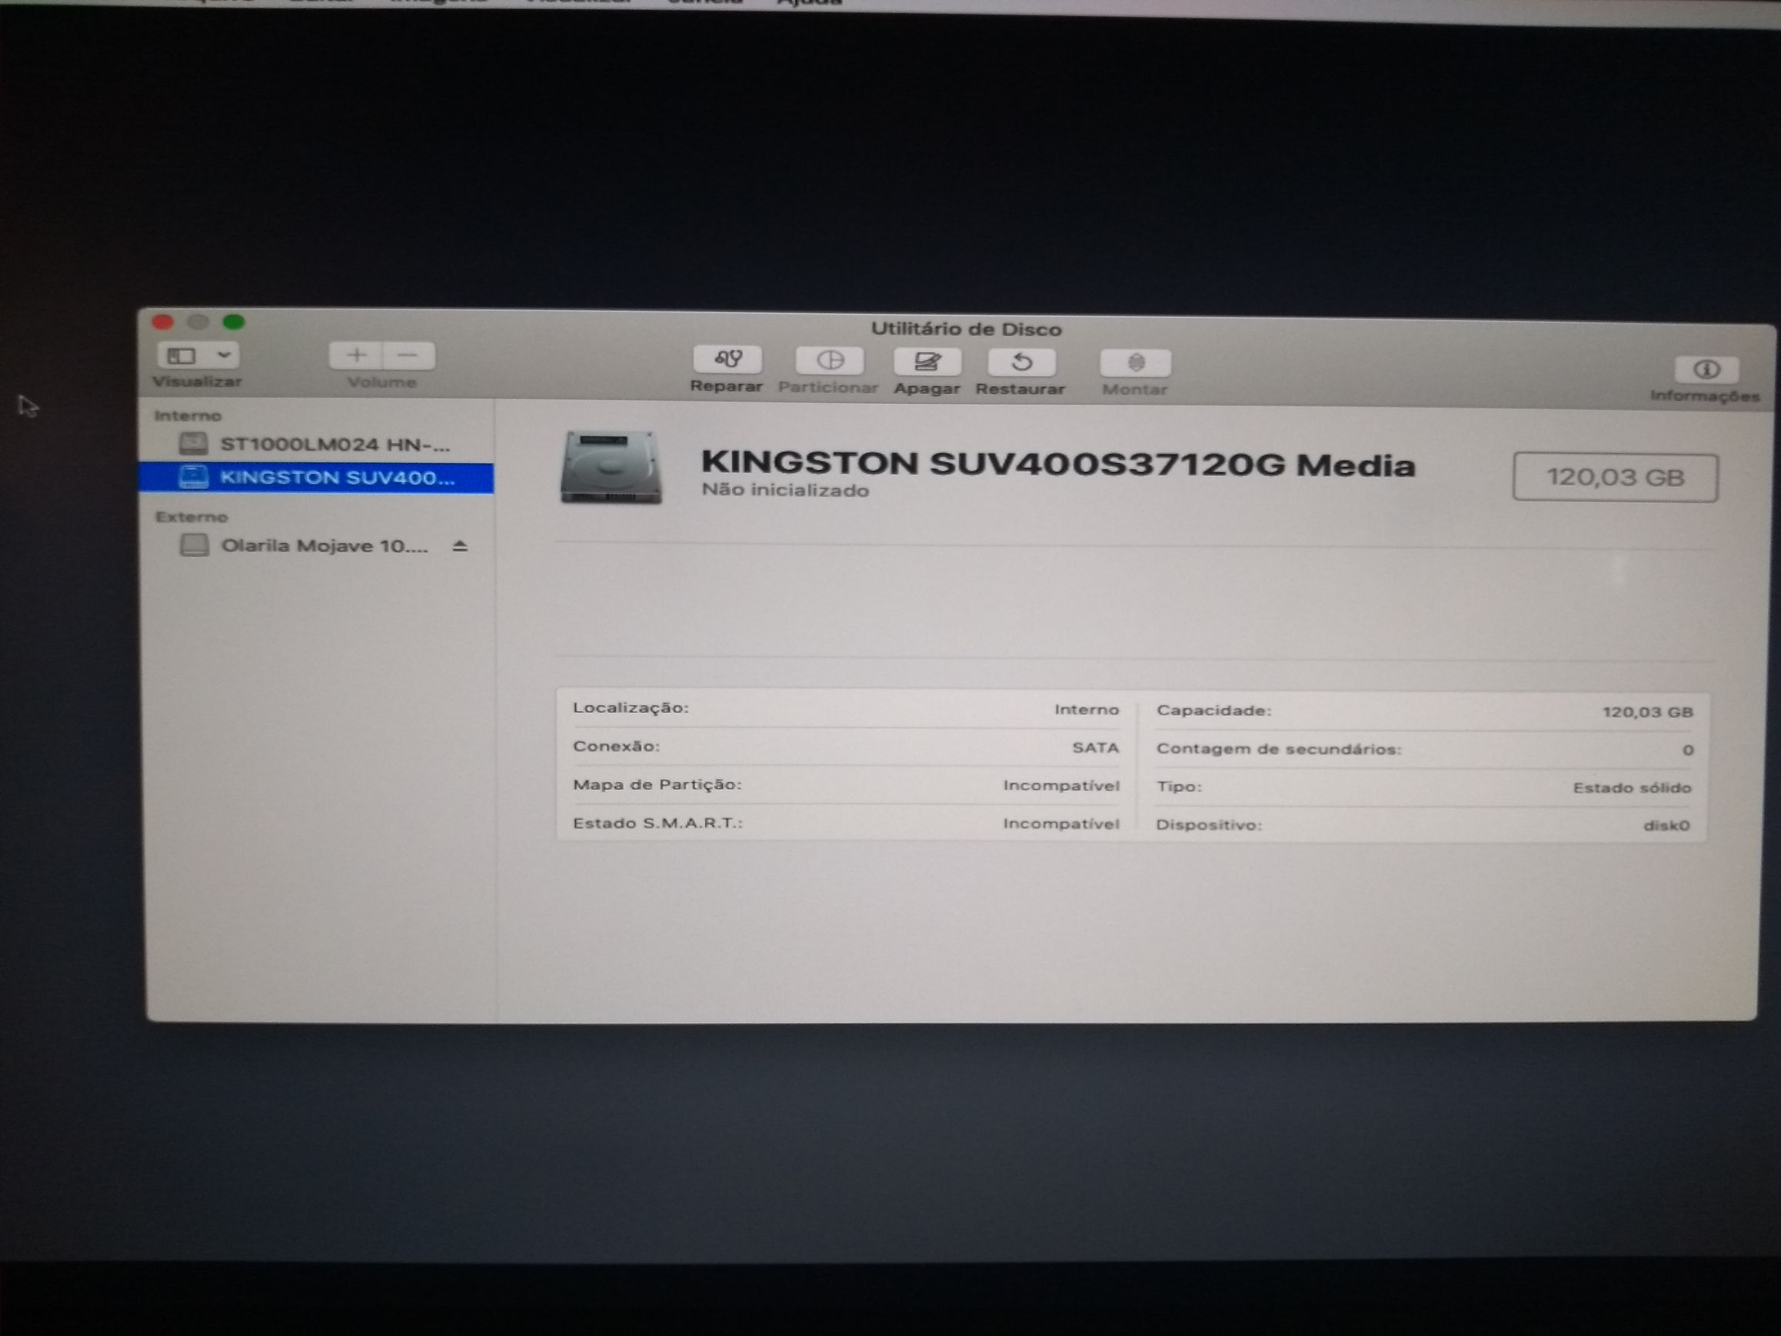This screenshot has width=1781, height=1336.
Task: Click the add volume plus button
Action: coord(357,355)
